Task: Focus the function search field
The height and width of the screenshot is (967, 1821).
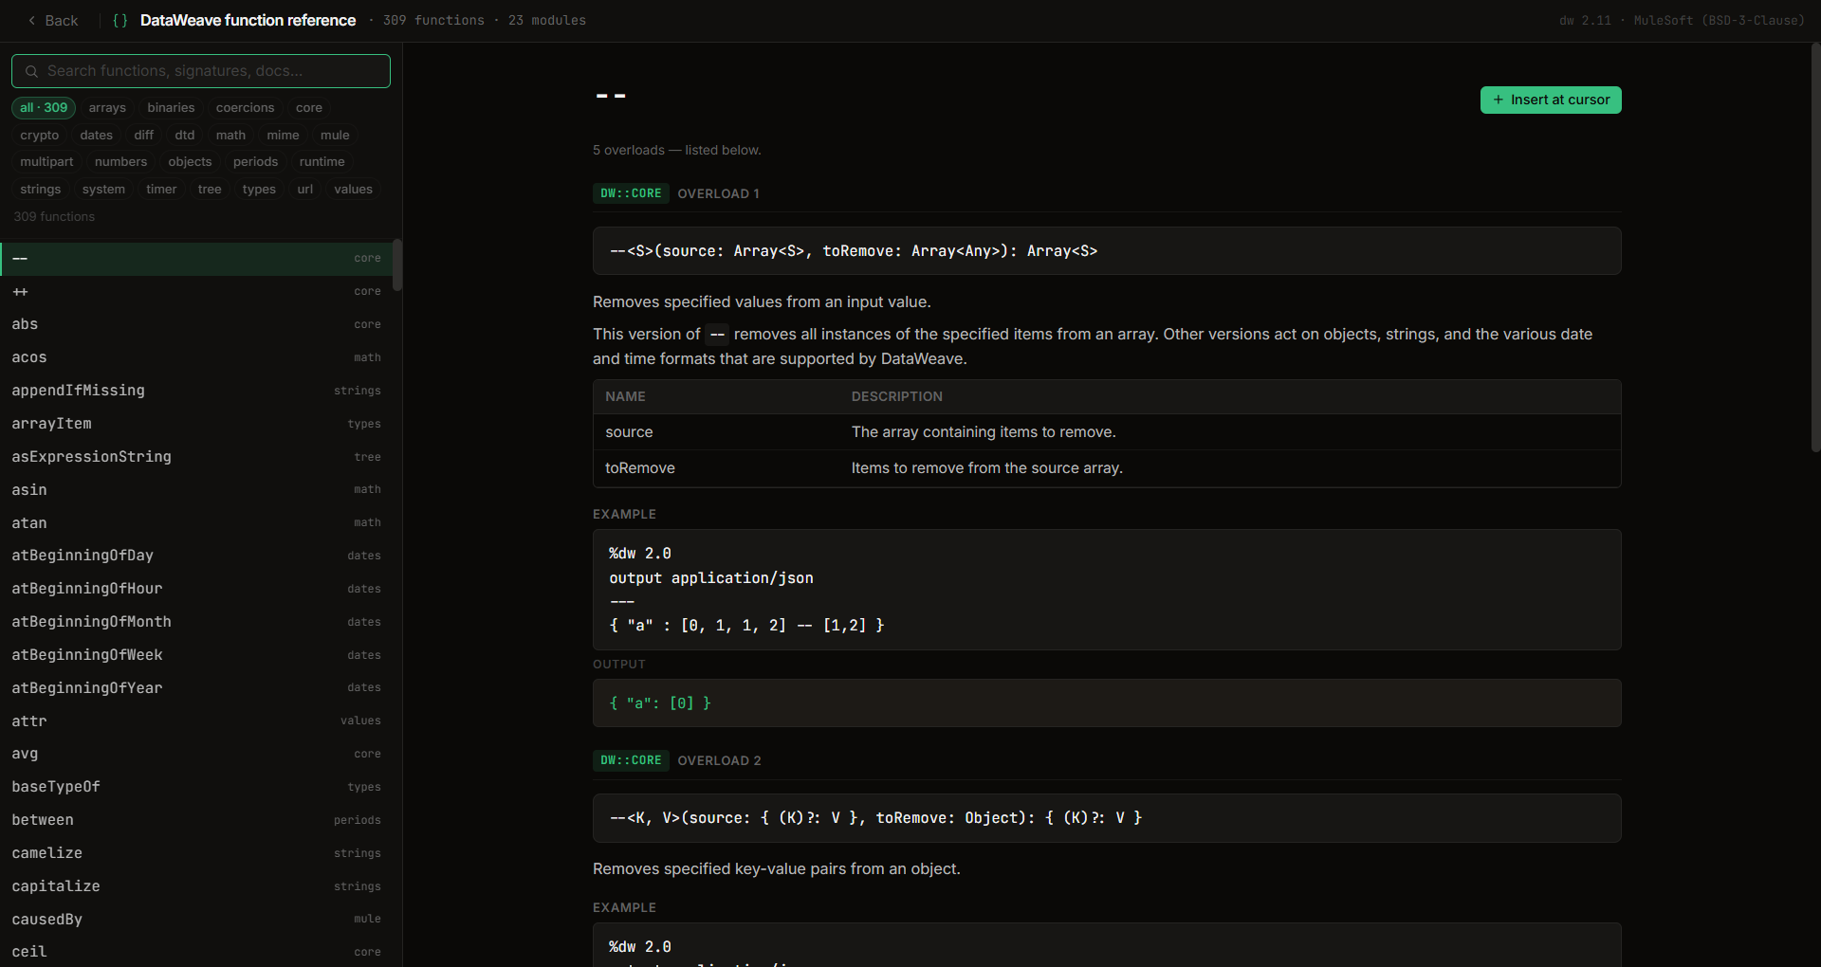Action: [201, 71]
